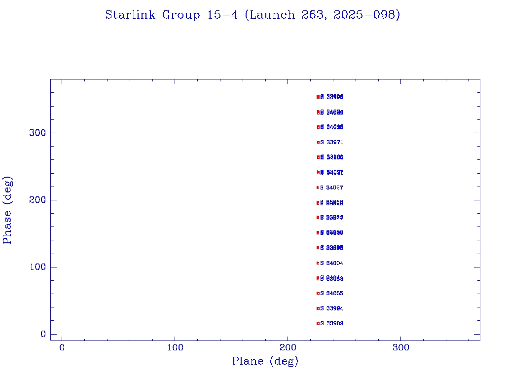Select the red marker for S 33971

pos(318,142)
